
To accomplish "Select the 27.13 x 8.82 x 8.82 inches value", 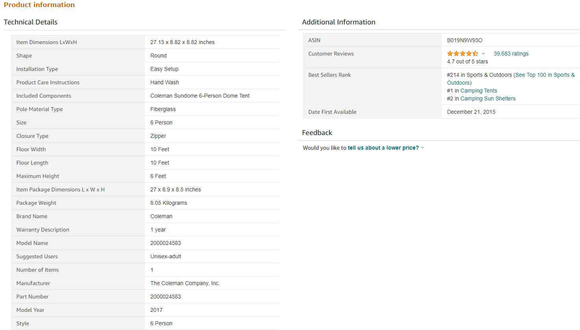I will click(182, 42).
